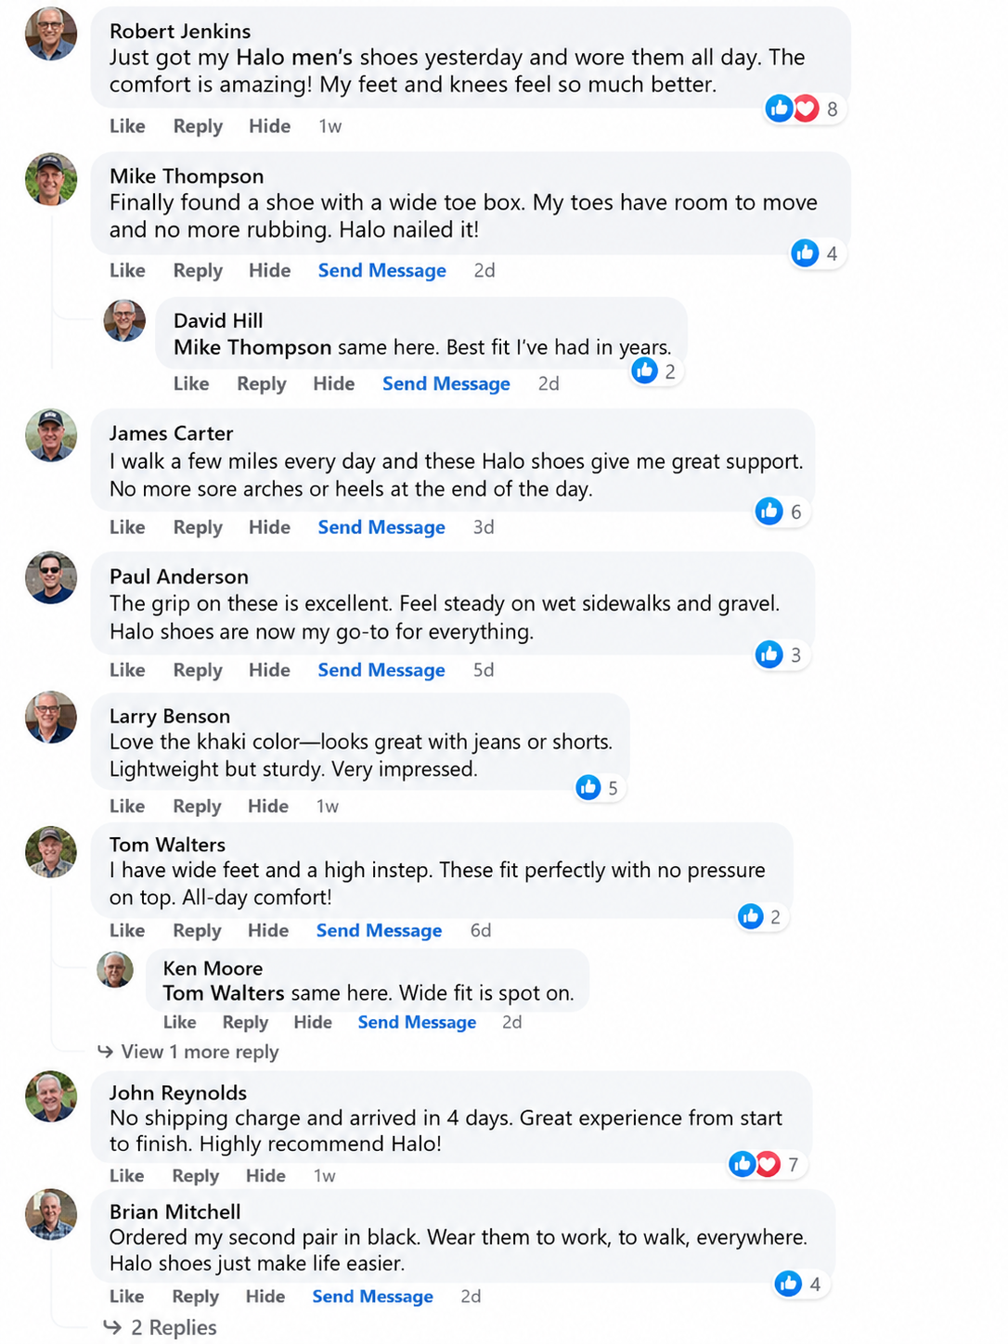Click the 1w timestamp on Robert Jenkins' comment
This screenshot has height=1344, width=1008.
(x=330, y=126)
